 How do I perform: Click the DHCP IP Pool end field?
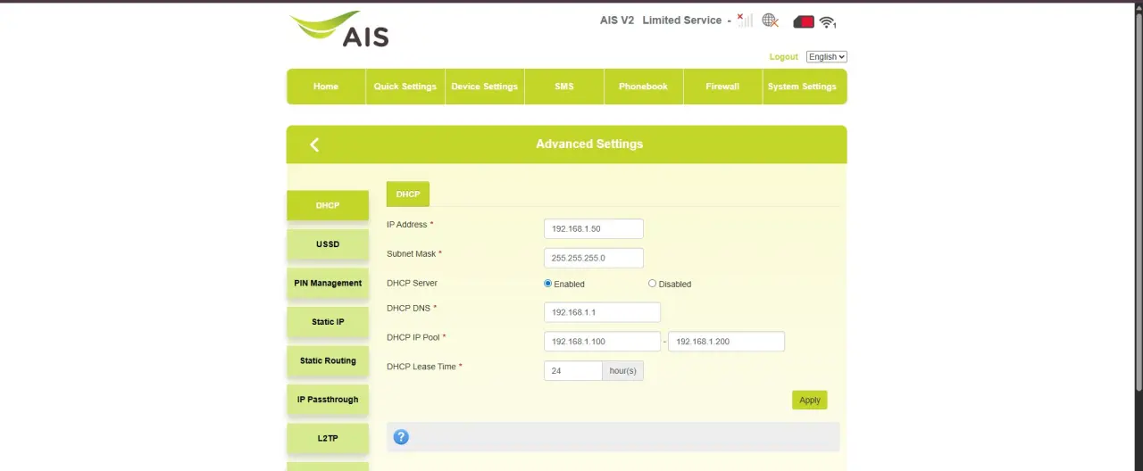tap(726, 342)
